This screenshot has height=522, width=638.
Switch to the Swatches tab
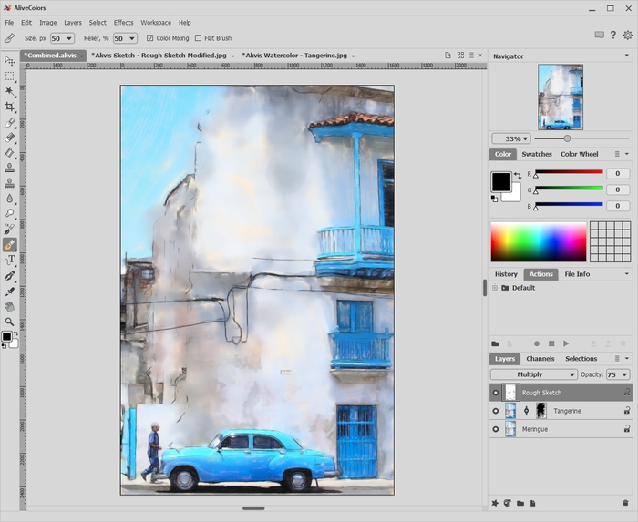pos(537,154)
